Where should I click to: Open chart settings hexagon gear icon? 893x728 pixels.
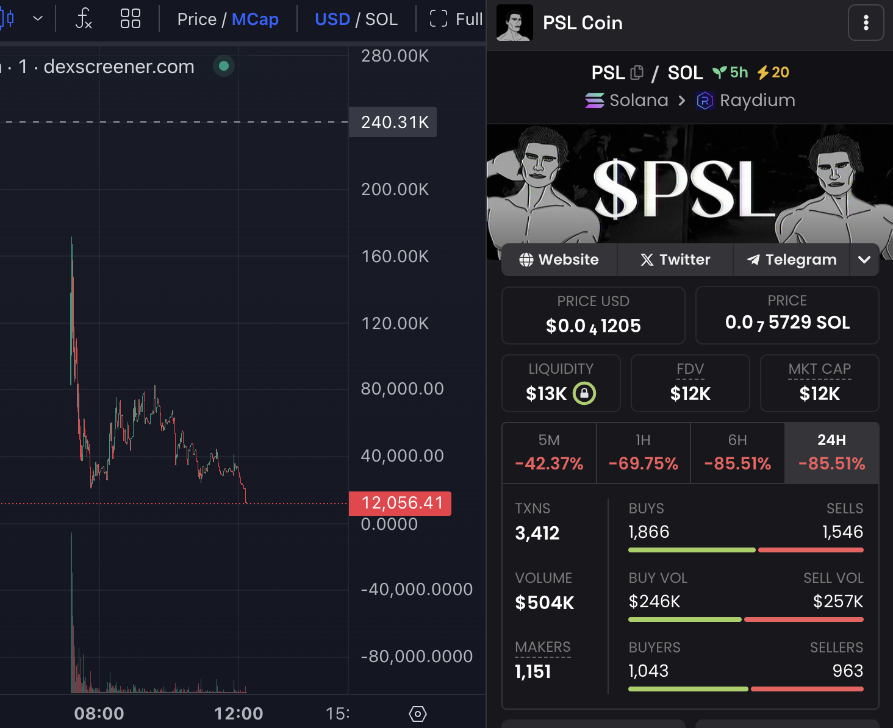point(418,713)
